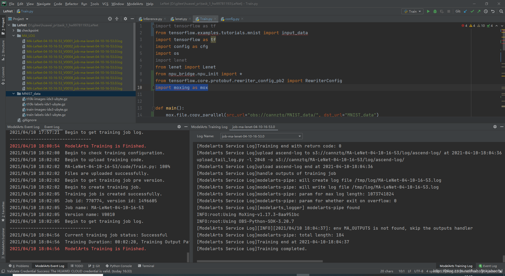Close the config.py editor tab
This screenshot has height=276, width=505.
point(242,19)
